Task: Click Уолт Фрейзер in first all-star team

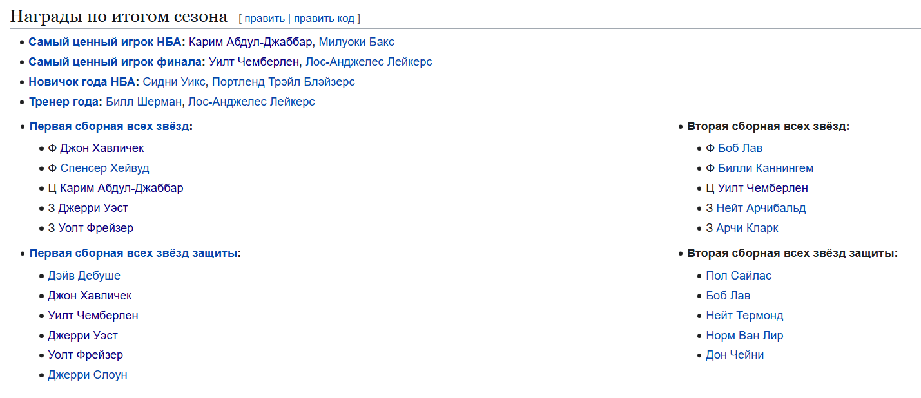Action: (x=96, y=228)
